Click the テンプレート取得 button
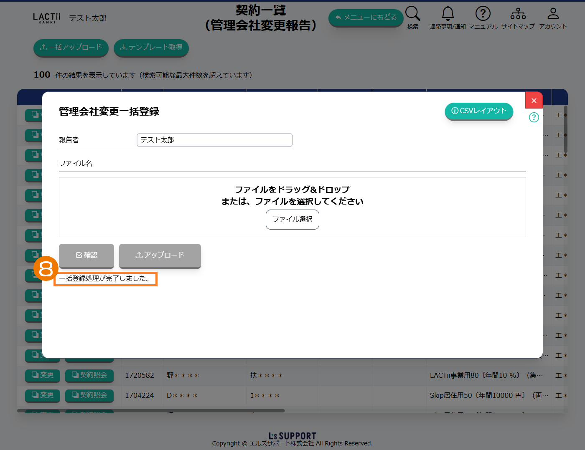Image resolution: width=585 pixels, height=450 pixels. [x=151, y=48]
